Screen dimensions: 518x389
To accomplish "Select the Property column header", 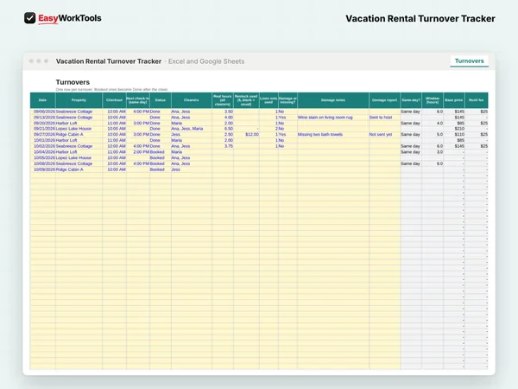I will pos(79,100).
